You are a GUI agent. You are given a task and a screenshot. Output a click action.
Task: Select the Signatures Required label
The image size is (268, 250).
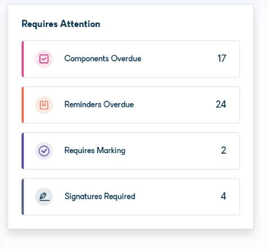[100, 197]
